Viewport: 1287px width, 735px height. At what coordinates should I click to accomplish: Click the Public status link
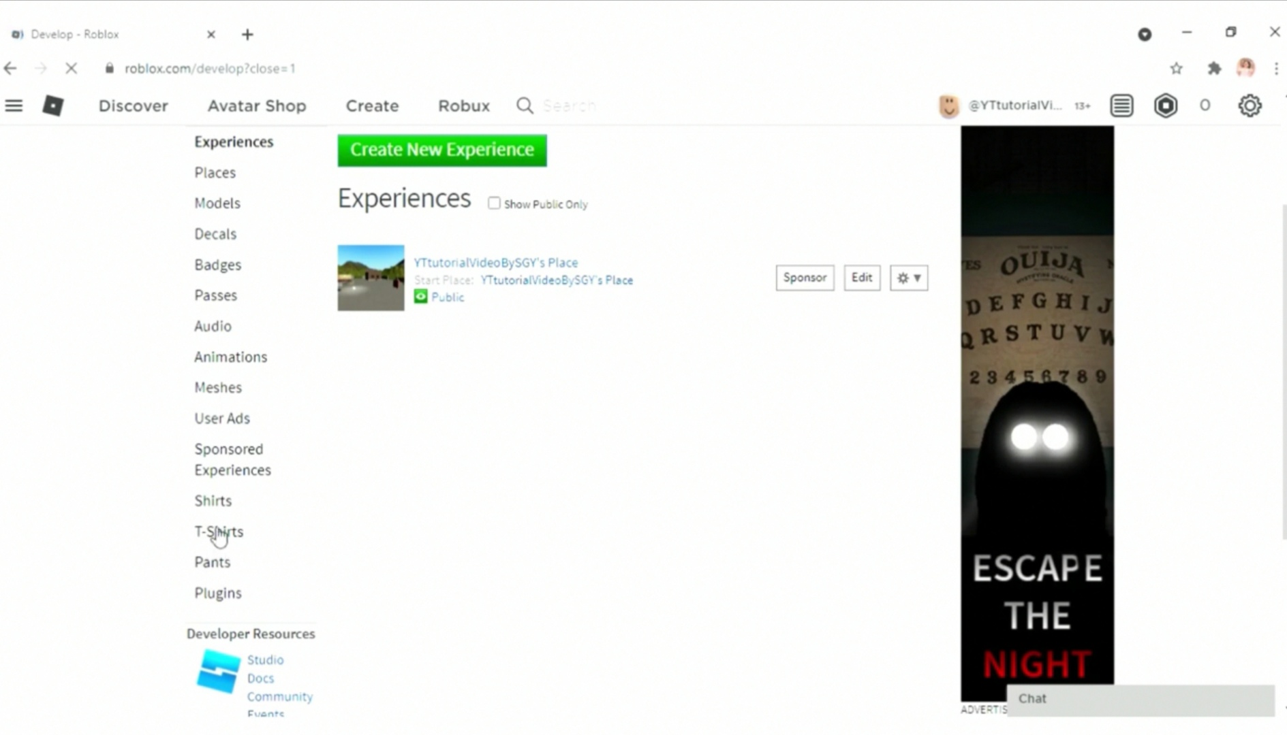(x=448, y=297)
